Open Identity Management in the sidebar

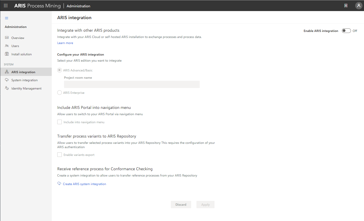coord(26,88)
